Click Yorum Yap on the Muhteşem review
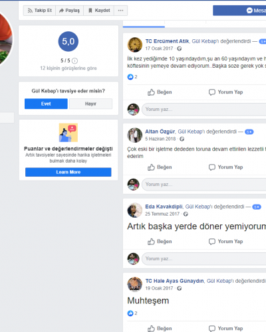This screenshot has height=332, width=266. (226, 329)
